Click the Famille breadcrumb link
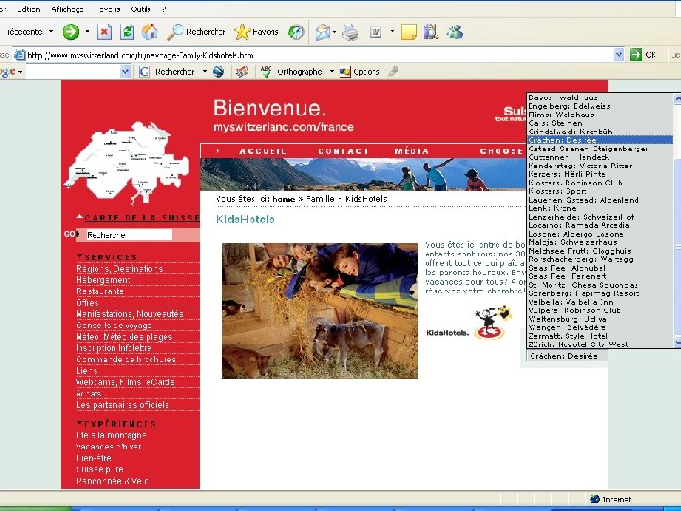This screenshot has width=681, height=511. pyautogui.click(x=321, y=199)
